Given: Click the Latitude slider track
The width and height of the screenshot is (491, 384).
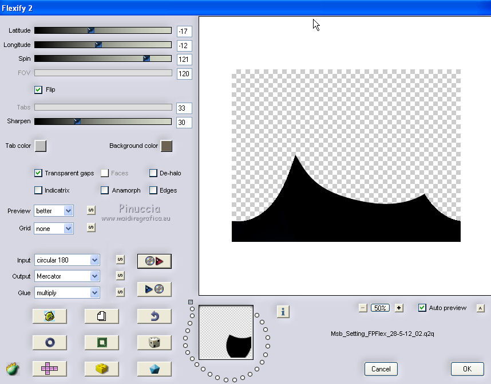Looking at the screenshot, I should [x=102, y=30].
